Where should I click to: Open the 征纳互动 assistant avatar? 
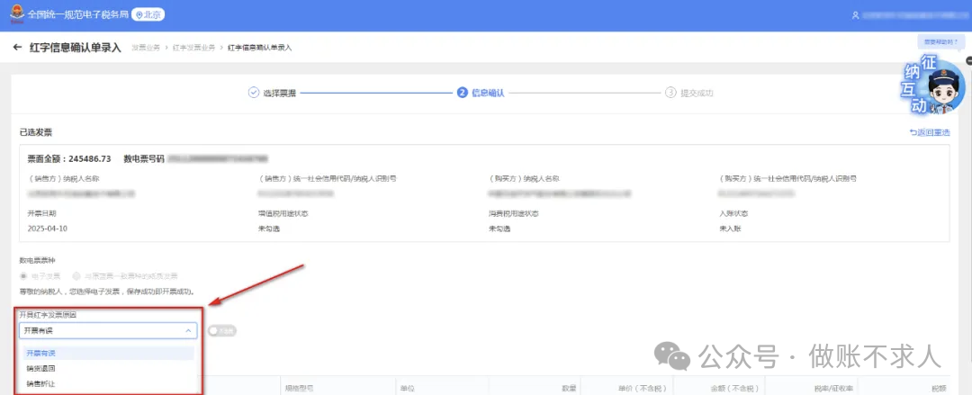(x=935, y=86)
